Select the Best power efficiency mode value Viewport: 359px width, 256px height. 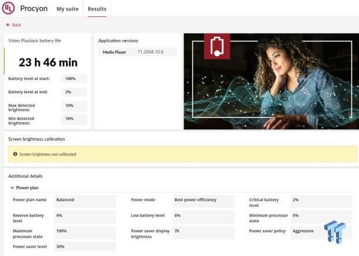click(x=203, y=201)
